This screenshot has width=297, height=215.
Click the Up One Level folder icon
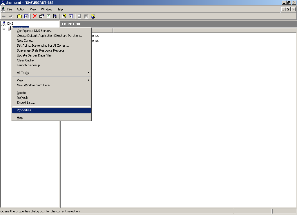(19, 16)
